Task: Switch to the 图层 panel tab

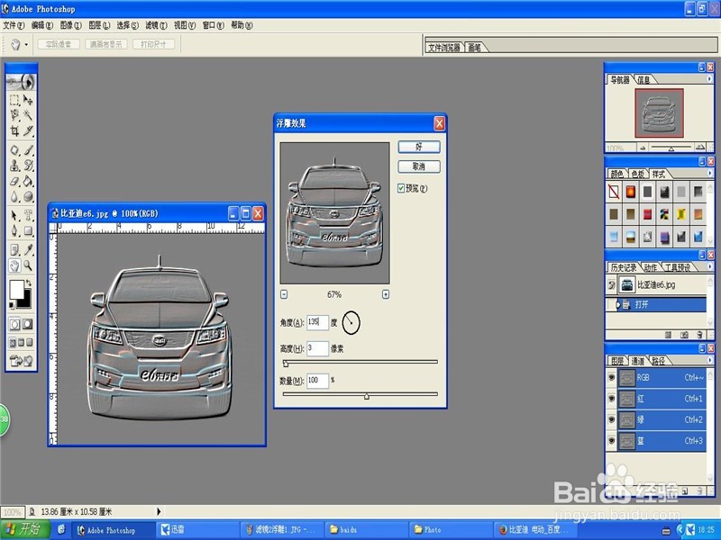Action: click(x=617, y=361)
